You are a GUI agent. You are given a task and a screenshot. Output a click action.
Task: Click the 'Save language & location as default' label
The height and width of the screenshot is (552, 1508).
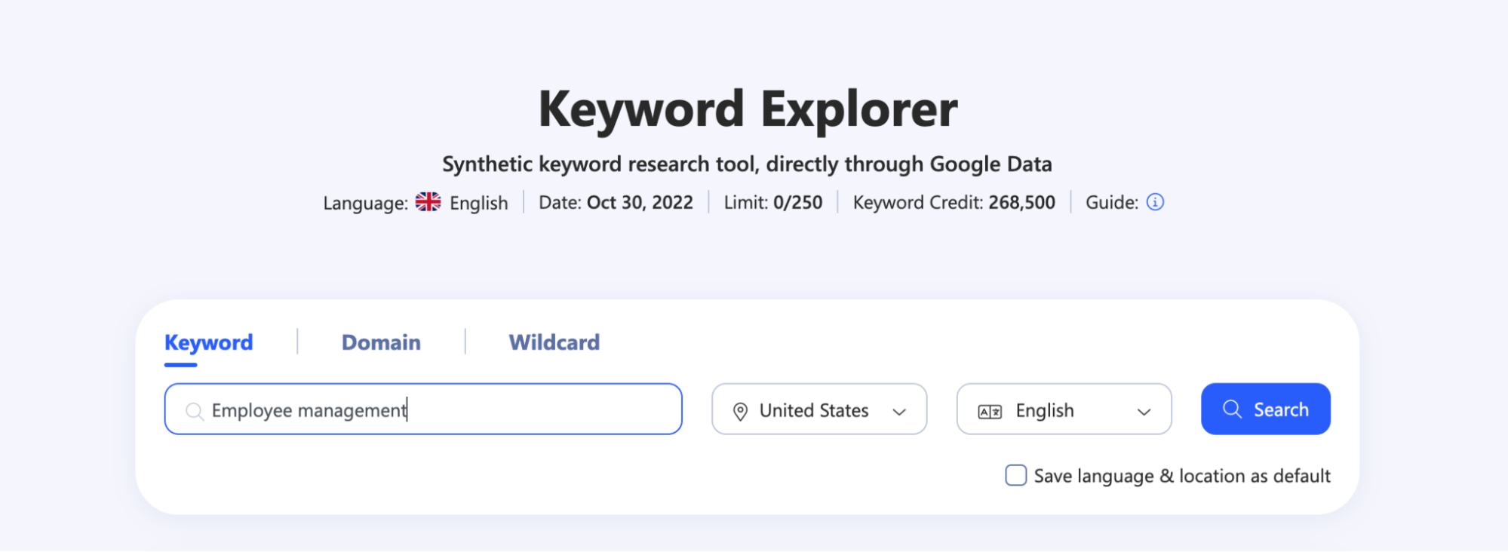click(1181, 476)
